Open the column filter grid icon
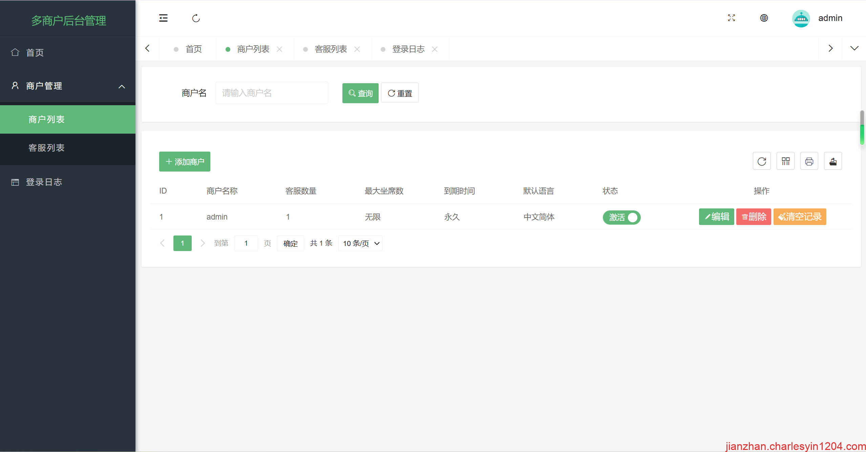This screenshot has height=452, width=866. (785, 161)
